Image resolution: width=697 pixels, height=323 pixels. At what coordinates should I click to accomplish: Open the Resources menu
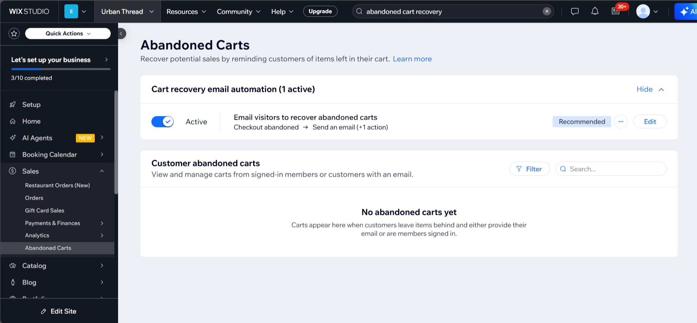tap(186, 11)
